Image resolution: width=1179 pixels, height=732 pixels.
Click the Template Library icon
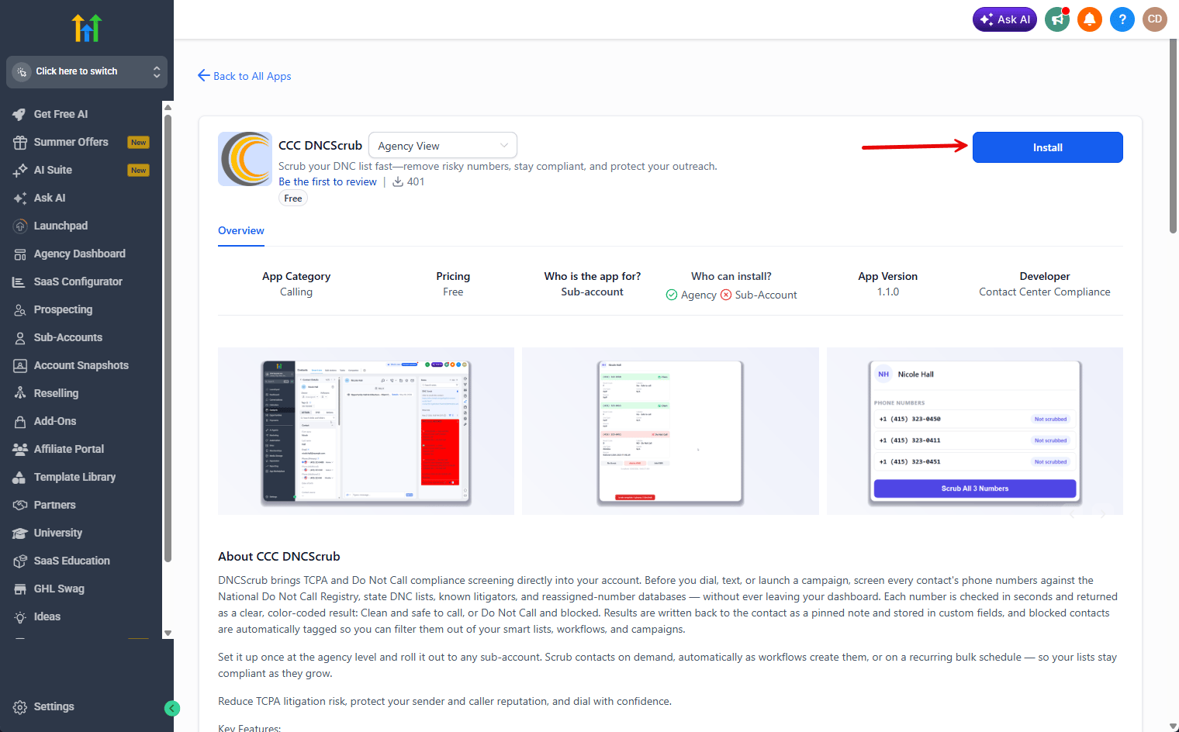20,478
